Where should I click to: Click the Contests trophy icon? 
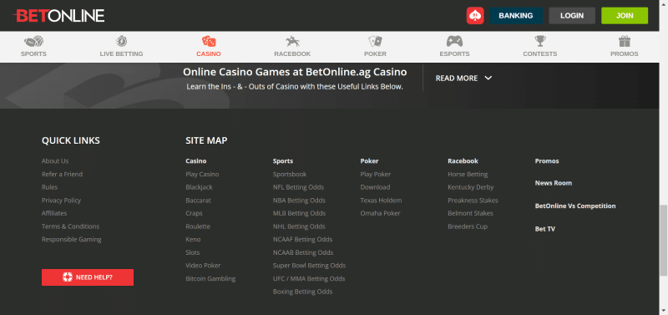pos(540,41)
